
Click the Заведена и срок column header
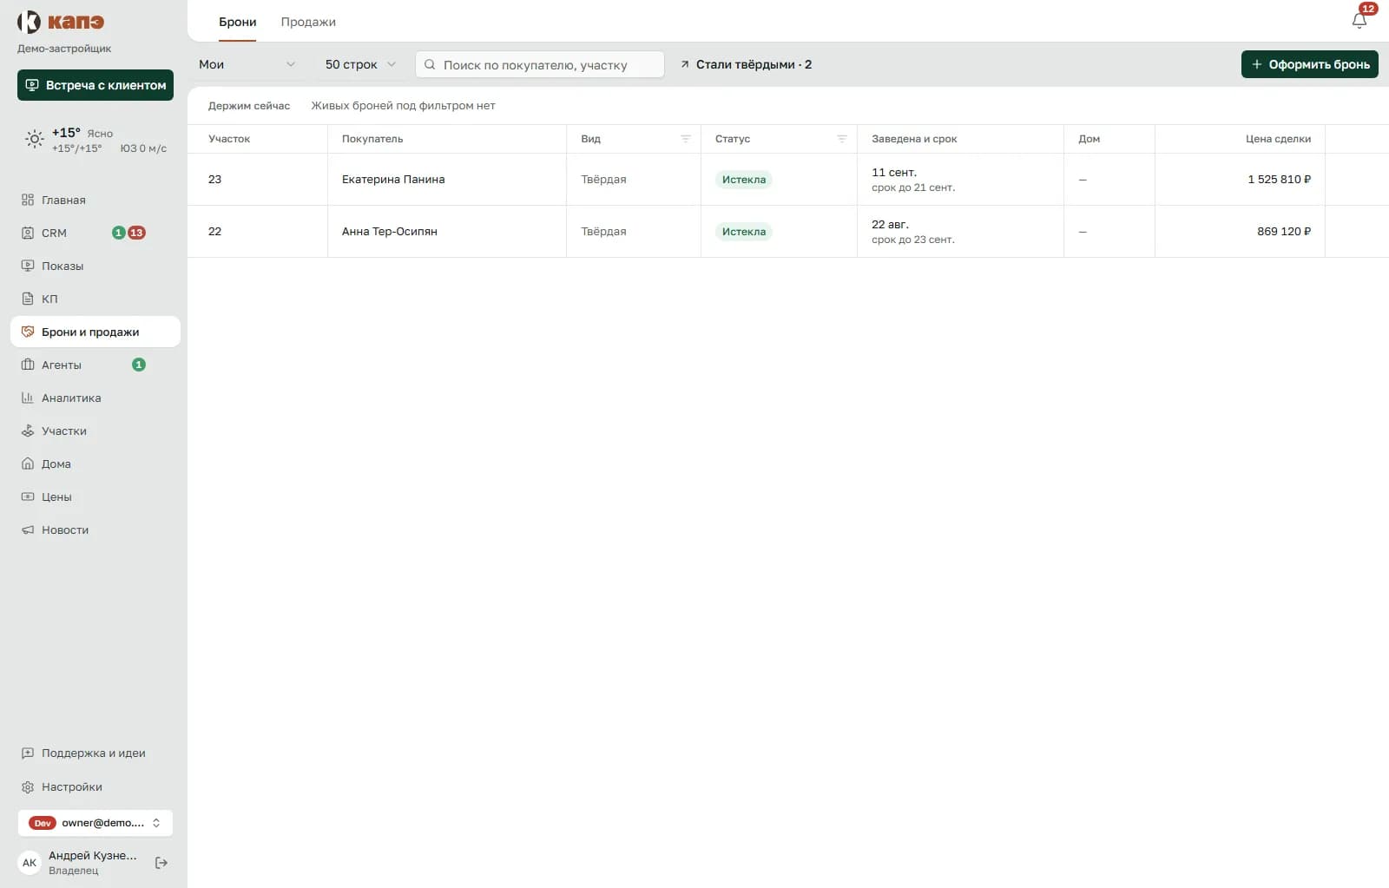coord(914,139)
